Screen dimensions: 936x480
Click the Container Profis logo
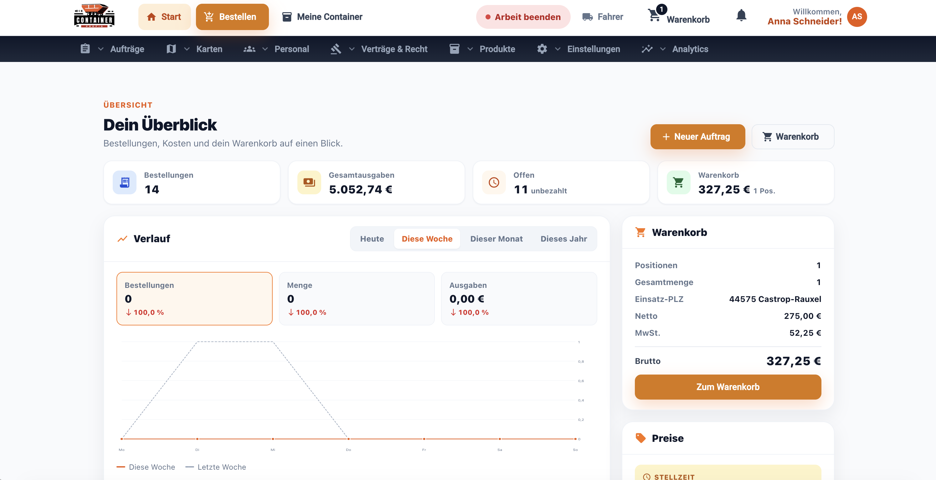94,16
